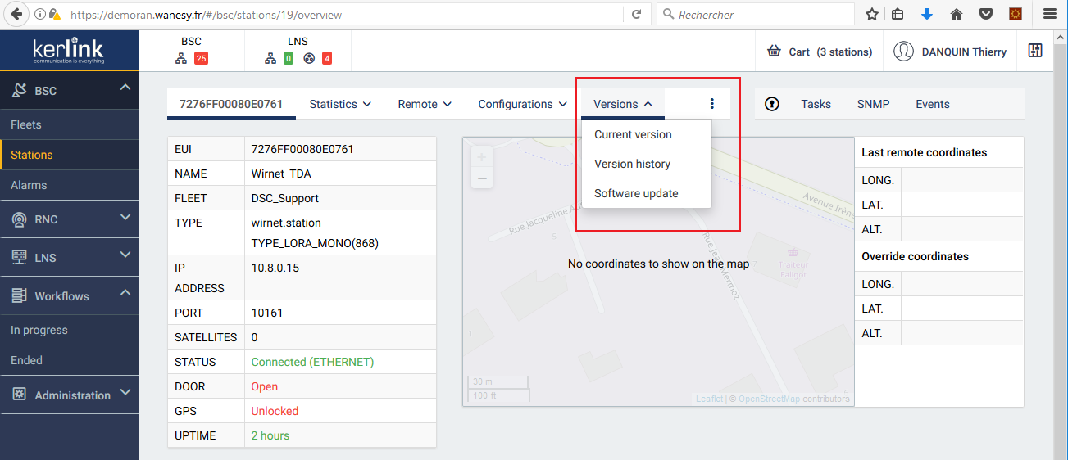The image size is (1068, 460).
Task: Click the dashboard layout icon at top right
Action: click(x=1035, y=51)
